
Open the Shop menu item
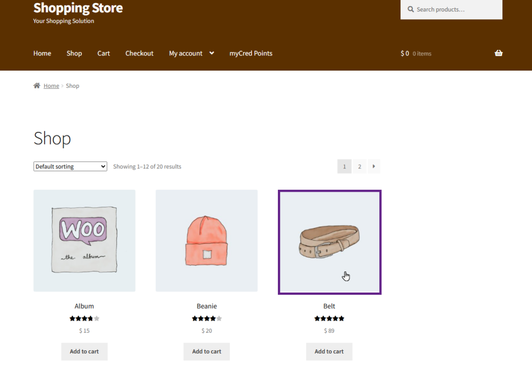(x=74, y=53)
